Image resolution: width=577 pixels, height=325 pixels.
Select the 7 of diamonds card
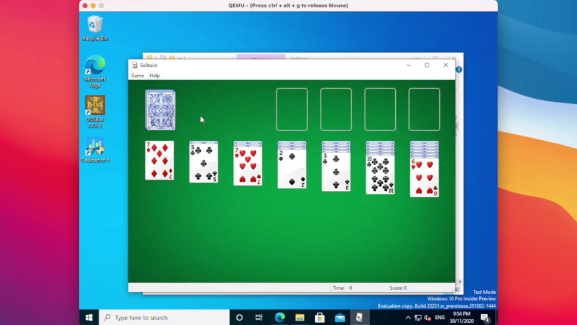tap(160, 160)
